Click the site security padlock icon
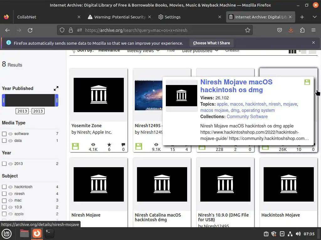The width and height of the screenshot is (321, 240). click(71, 30)
